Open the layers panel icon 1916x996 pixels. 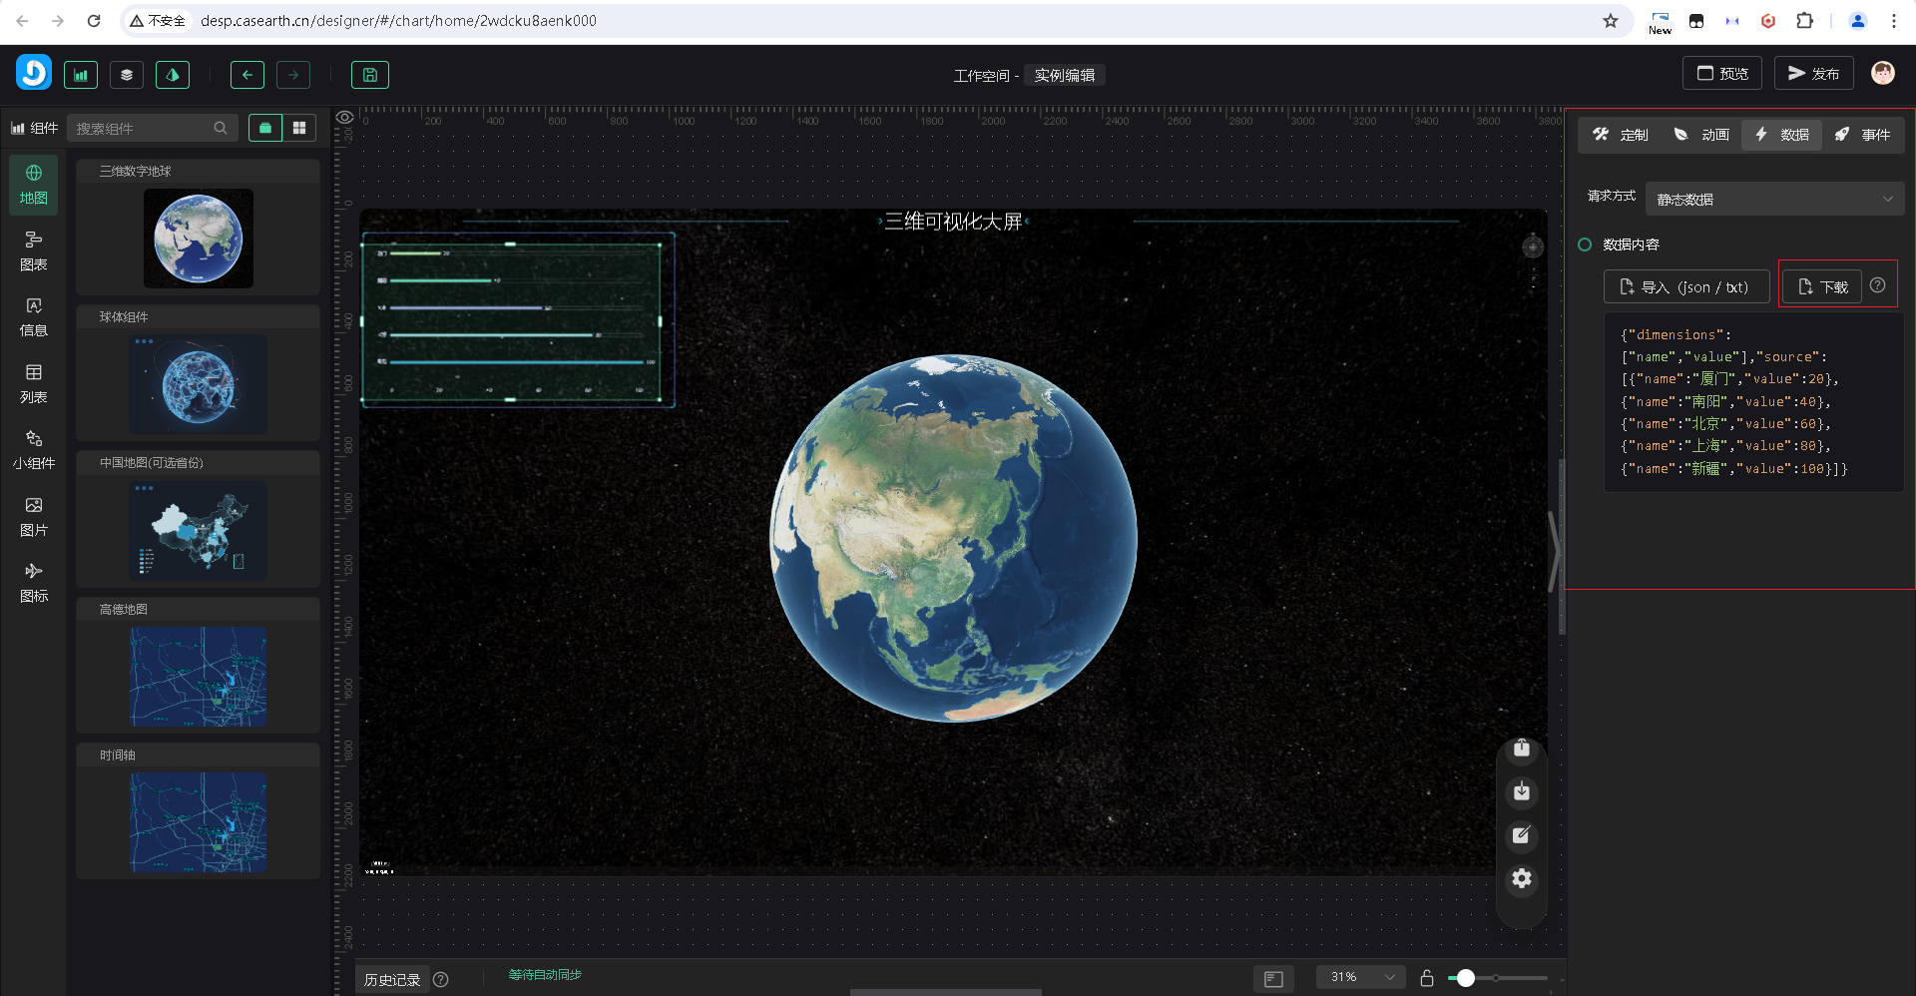pos(127,75)
